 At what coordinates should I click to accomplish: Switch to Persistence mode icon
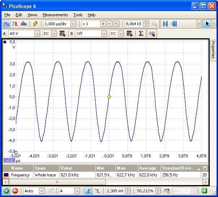coord(15,24)
